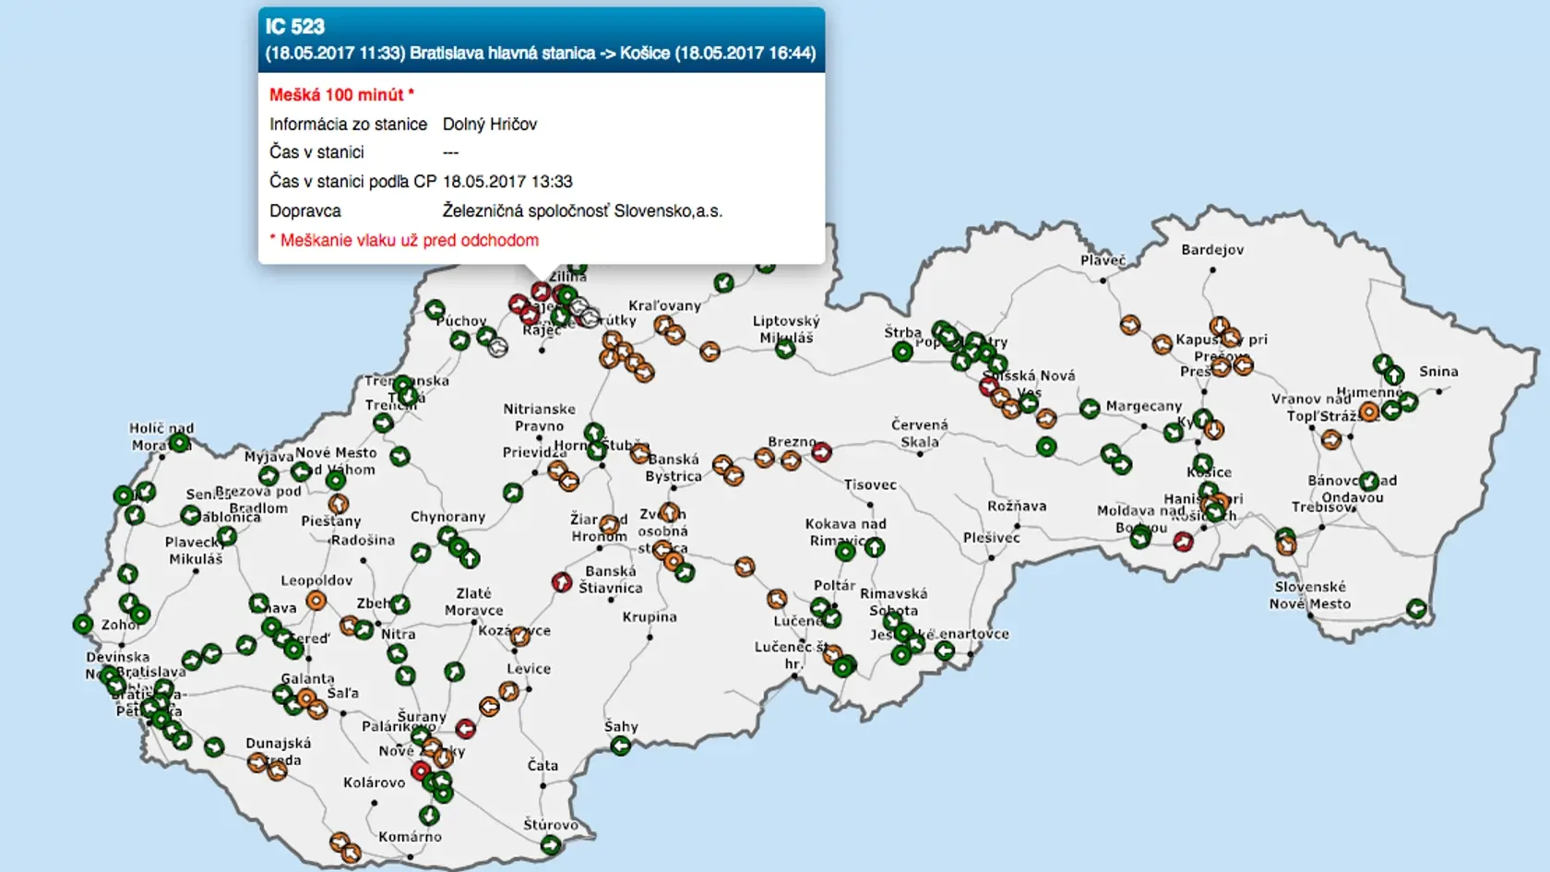This screenshot has width=1550, height=872.
Task: Select the red 'Mešká 100 minút' delay text
Action: (341, 95)
